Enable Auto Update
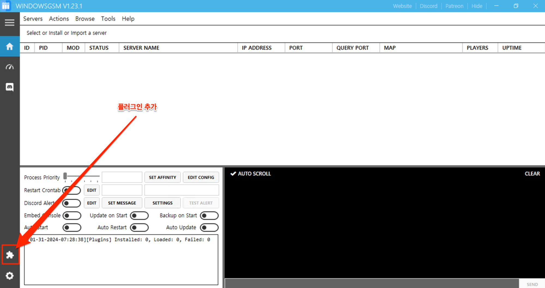The image size is (545, 288). coord(209,228)
